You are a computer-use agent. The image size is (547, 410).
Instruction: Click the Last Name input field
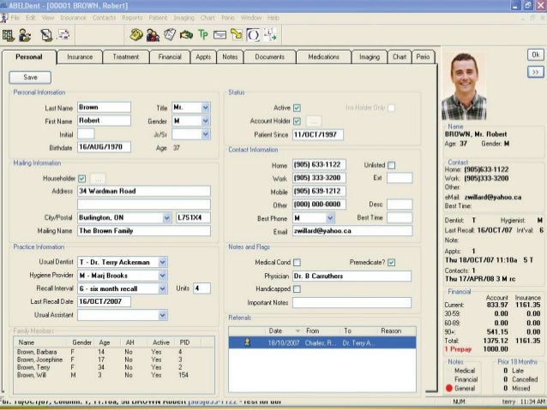pyautogui.click(x=103, y=108)
